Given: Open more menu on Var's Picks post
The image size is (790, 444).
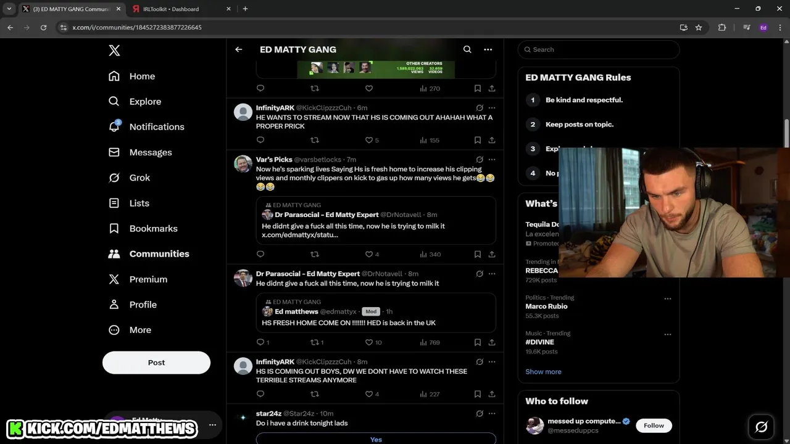Looking at the screenshot, I should point(492,160).
